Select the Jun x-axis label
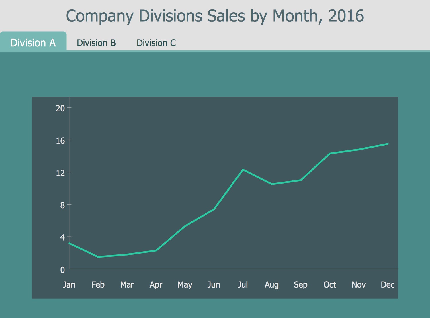430x318 pixels. (214, 285)
